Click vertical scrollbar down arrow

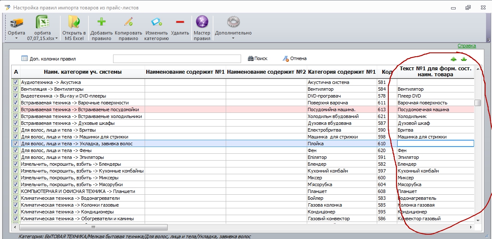click(478, 221)
